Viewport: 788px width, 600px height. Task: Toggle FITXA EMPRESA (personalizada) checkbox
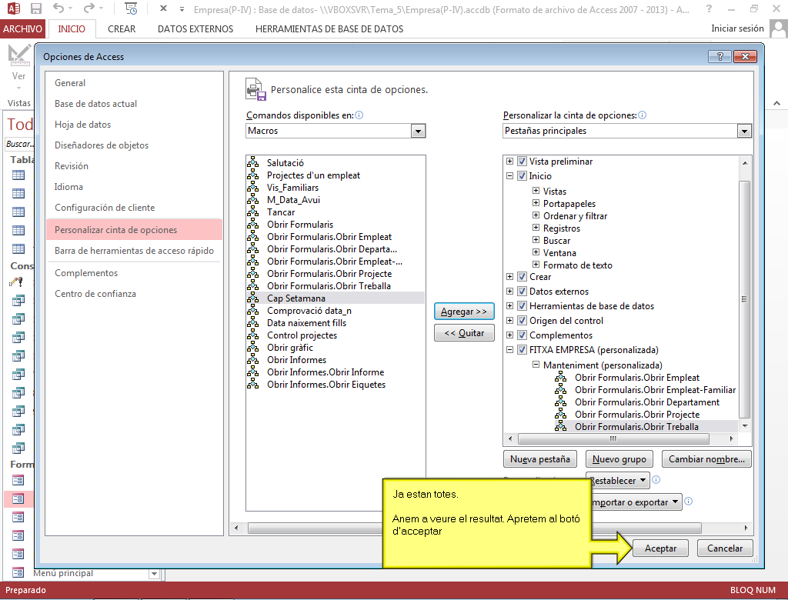[522, 349]
